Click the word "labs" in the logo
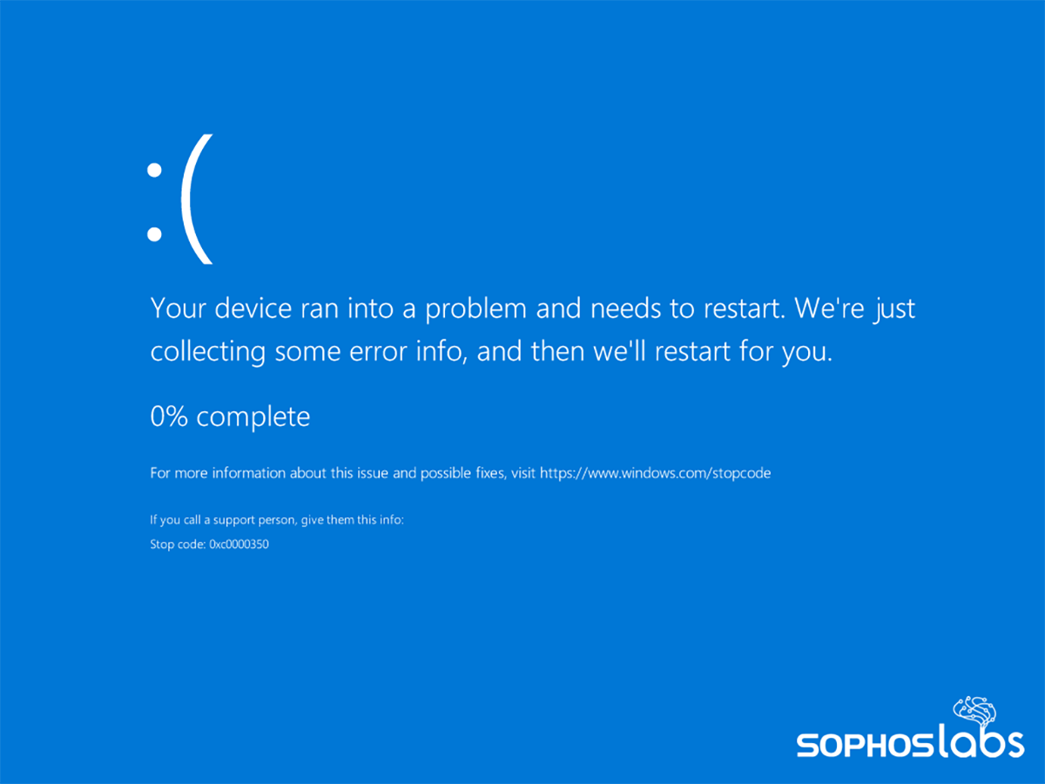This screenshot has height=784, width=1045. (x=975, y=743)
